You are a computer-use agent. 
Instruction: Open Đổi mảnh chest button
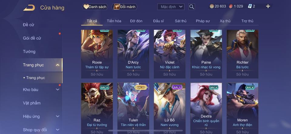125,7
